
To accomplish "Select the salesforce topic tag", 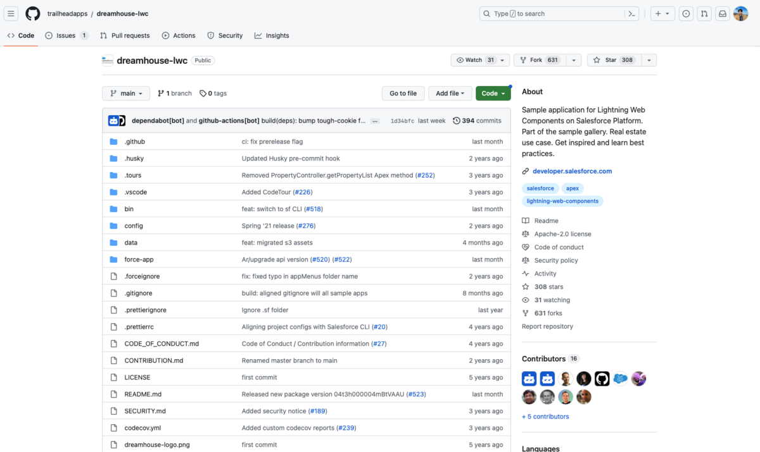I will [540, 188].
